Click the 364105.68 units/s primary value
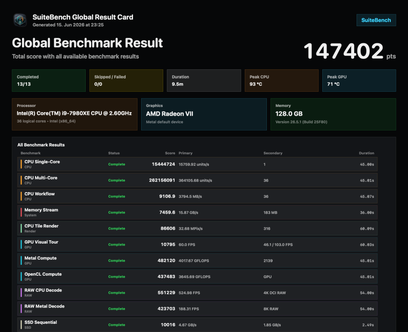The width and height of the screenshot is (408, 332). (x=195, y=181)
